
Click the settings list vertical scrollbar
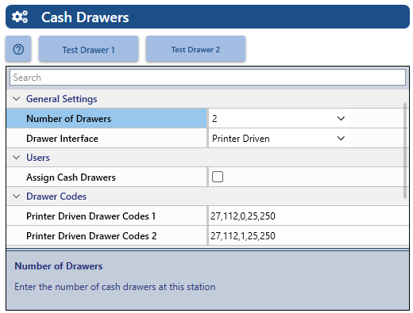point(405,151)
